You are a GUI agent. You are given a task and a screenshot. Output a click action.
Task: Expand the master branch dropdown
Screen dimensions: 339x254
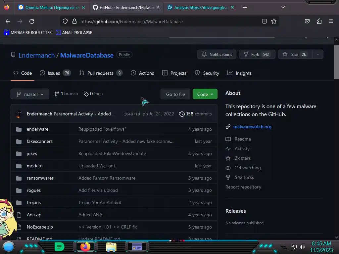click(x=30, y=94)
